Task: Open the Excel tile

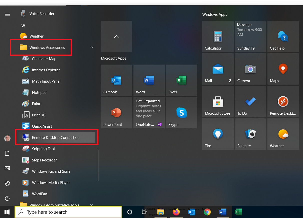Action: pyautogui.click(x=182, y=80)
